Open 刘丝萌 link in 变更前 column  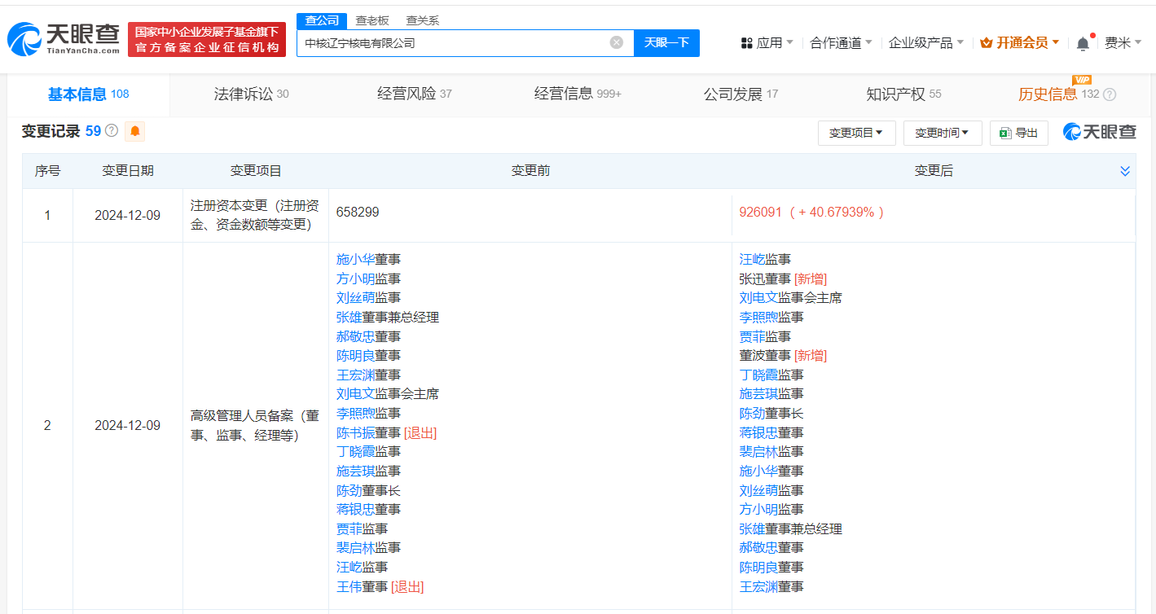(x=355, y=298)
